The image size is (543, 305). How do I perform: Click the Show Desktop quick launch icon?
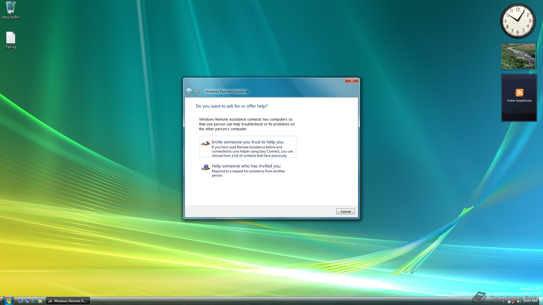[21, 301]
